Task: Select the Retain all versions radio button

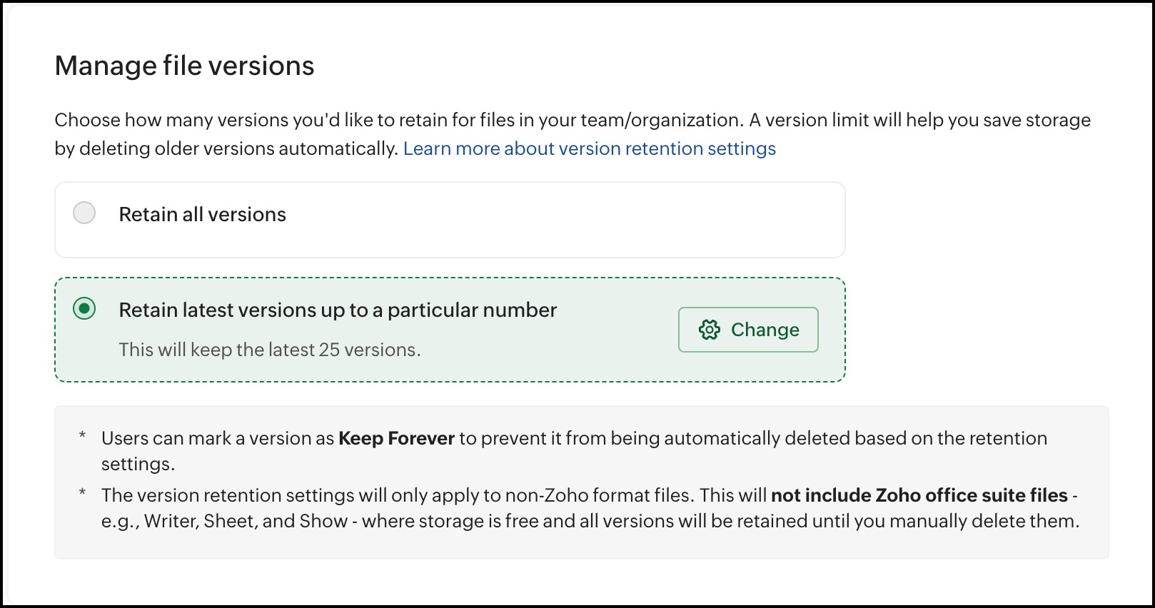Action: click(84, 213)
